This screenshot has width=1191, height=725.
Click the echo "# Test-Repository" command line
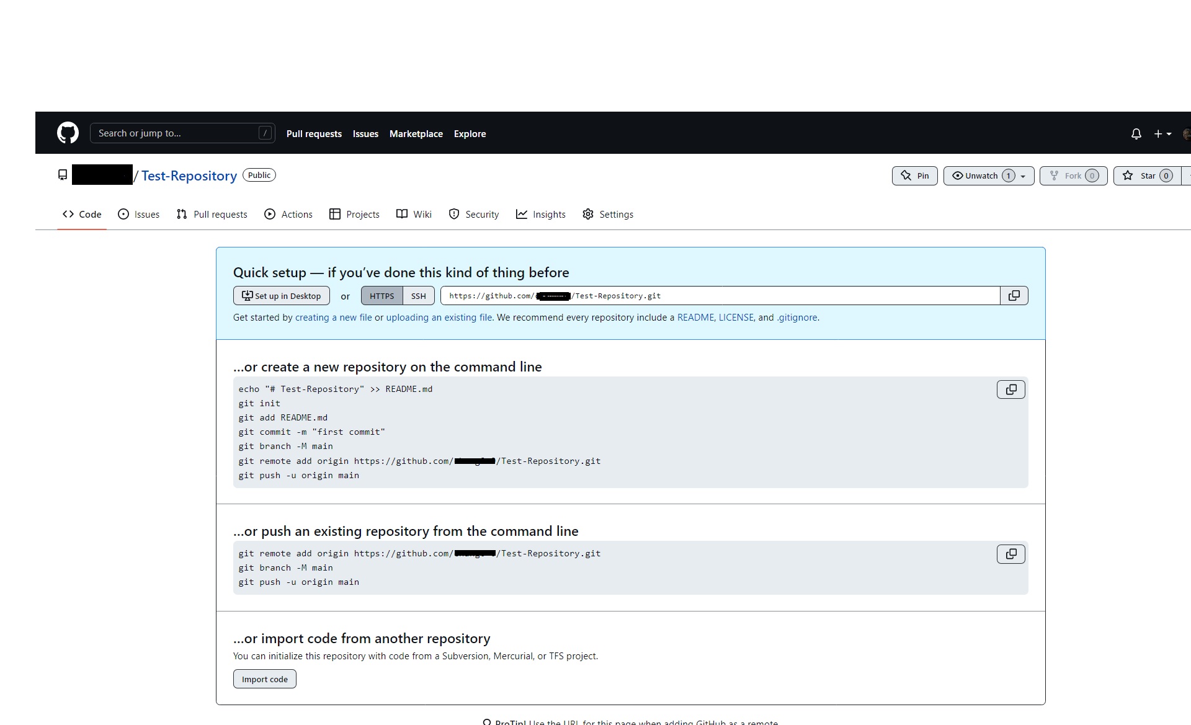[x=336, y=389]
